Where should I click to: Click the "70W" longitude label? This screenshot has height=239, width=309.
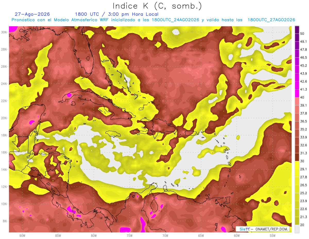tap(165, 236)
